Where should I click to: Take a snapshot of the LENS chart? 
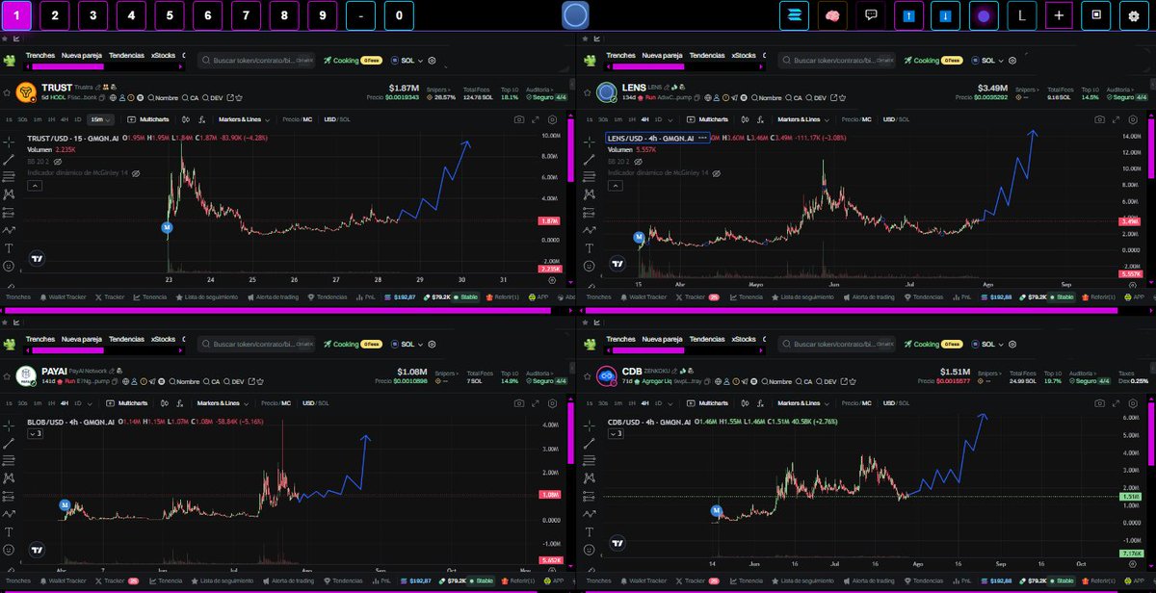click(x=1098, y=119)
